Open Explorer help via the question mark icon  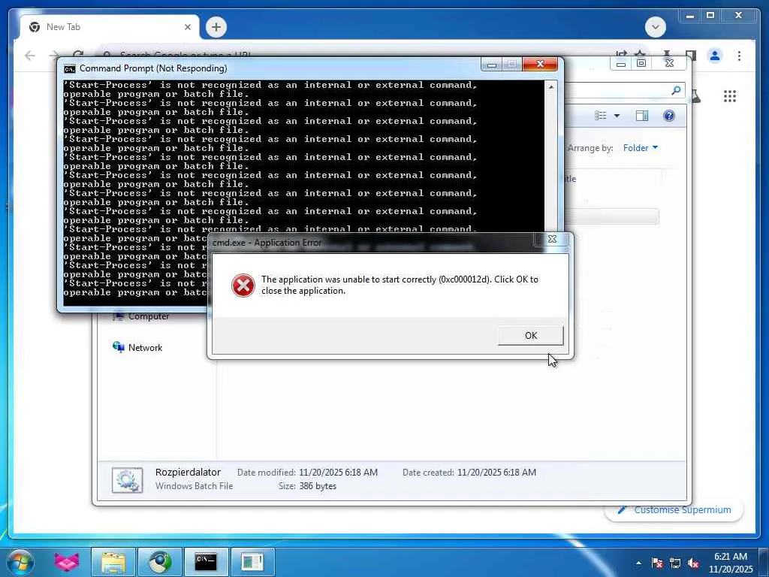click(x=669, y=116)
